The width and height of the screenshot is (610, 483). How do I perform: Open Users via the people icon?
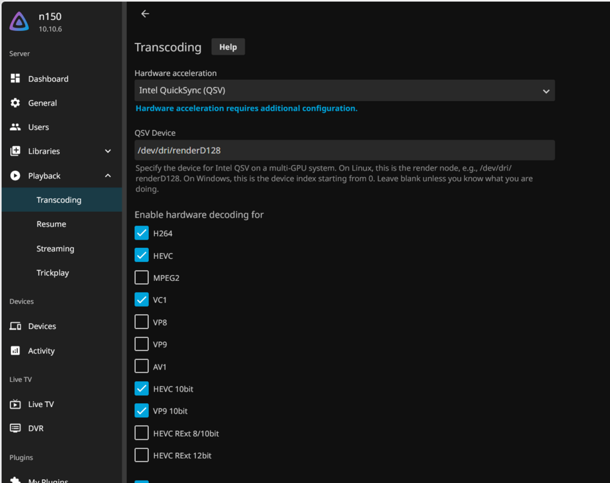[15, 127]
